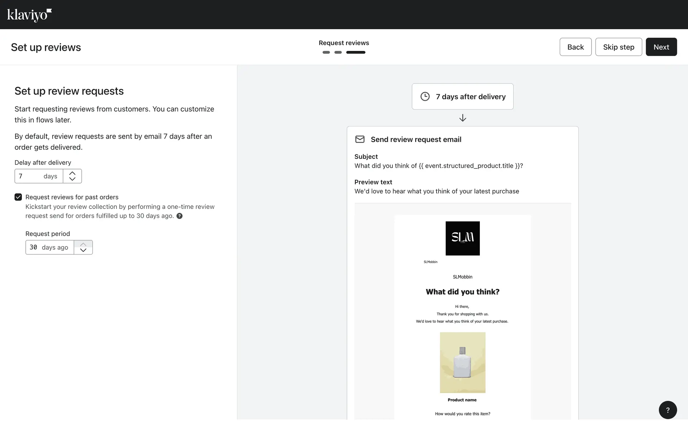
Task: Decrease the Request period value
Action: click(83, 250)
